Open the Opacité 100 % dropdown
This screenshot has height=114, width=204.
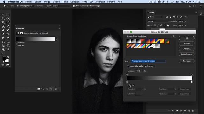pyautogui.click(x=186, y=21)
